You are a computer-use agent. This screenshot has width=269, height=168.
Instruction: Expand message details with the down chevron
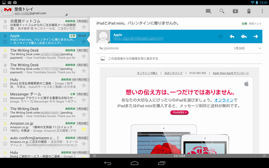[x=260, y=48]
